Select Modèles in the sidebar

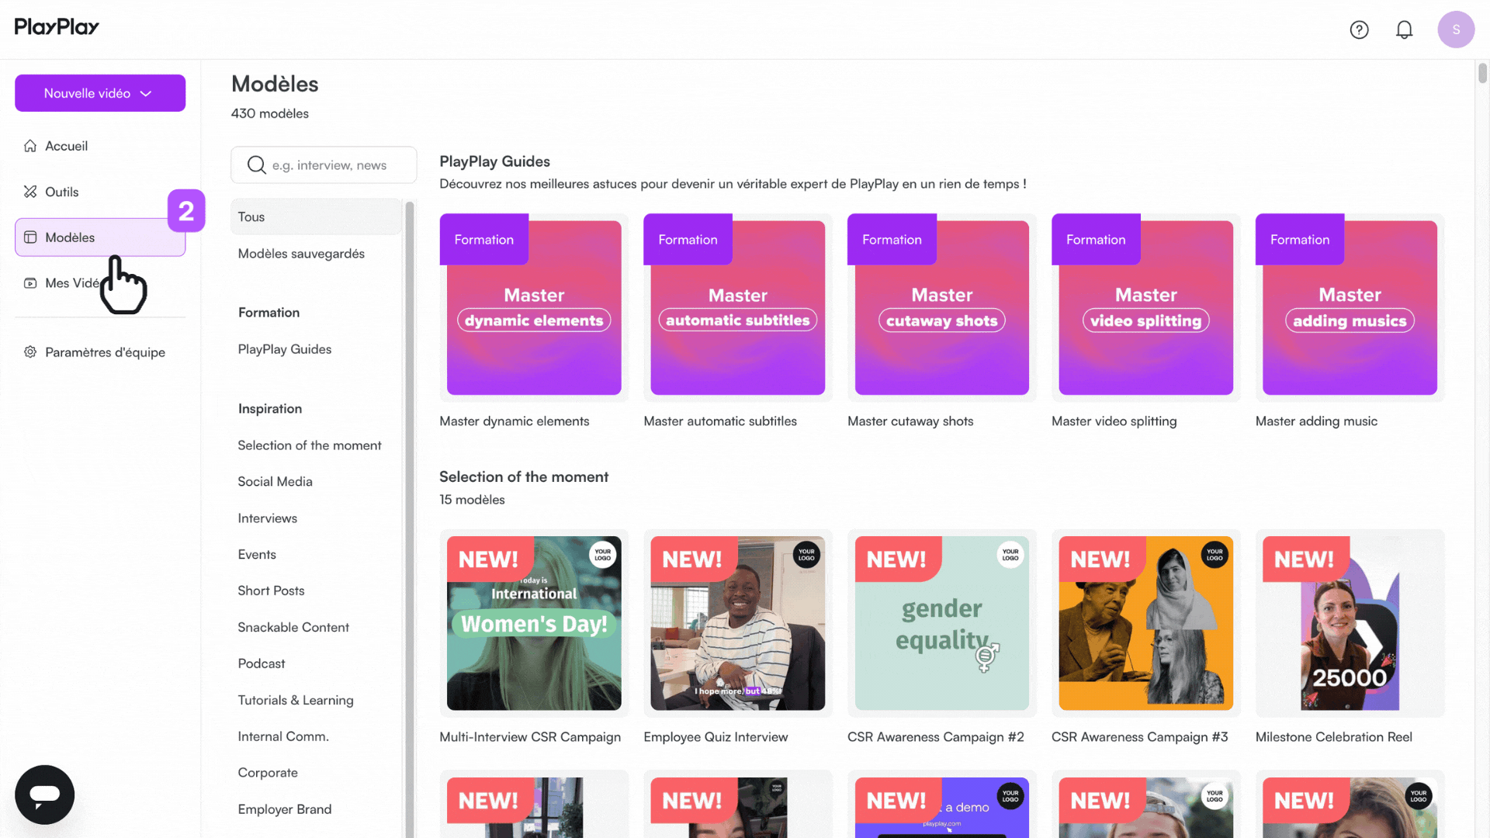pyautogui.click(x=100, y=237)
